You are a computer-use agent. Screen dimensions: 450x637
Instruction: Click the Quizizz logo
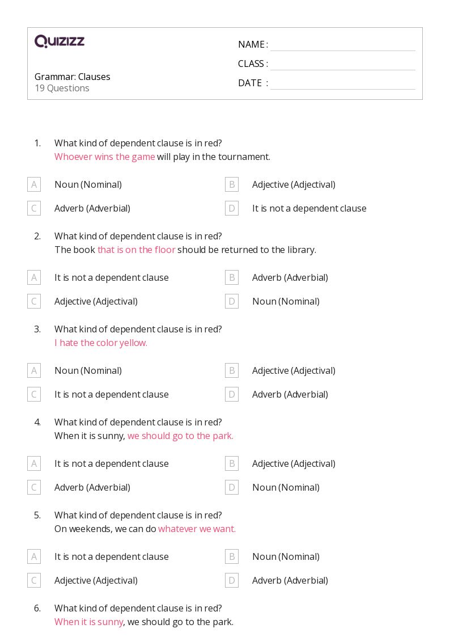pos(60,41)
